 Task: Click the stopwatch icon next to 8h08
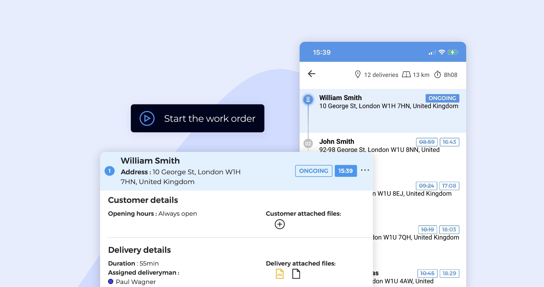click(437, 75)
